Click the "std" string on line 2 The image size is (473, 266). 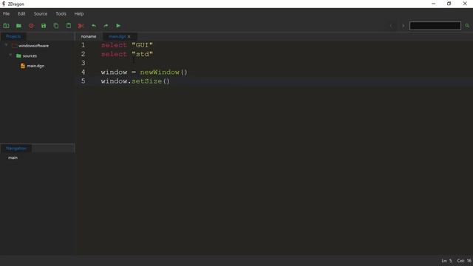tap(142, 54)
